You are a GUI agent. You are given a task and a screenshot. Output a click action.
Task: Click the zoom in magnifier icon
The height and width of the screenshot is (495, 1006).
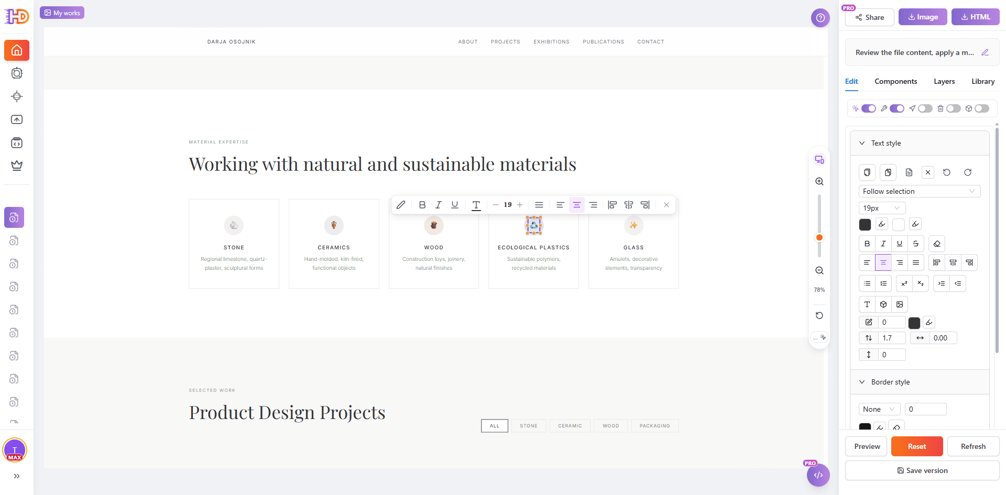pos(819,181)
